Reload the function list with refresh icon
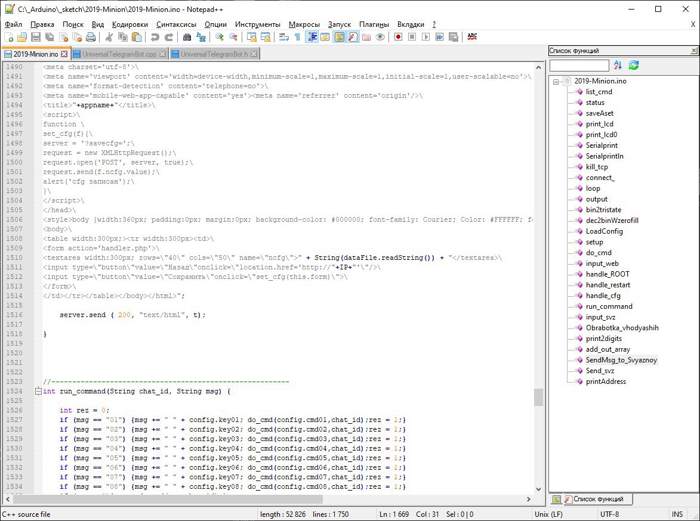This screenshot has height=521, width=700. pyautogui.click(x=634, y=66)
